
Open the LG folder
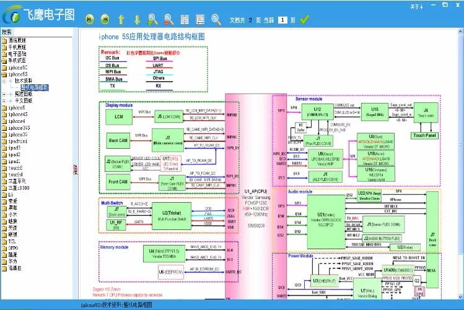(7, 195)
